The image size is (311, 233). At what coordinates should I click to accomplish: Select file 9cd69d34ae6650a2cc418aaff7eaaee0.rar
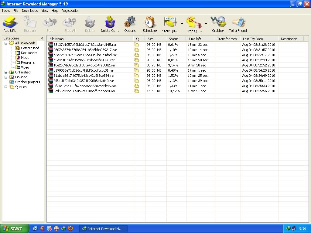[84, 91]
